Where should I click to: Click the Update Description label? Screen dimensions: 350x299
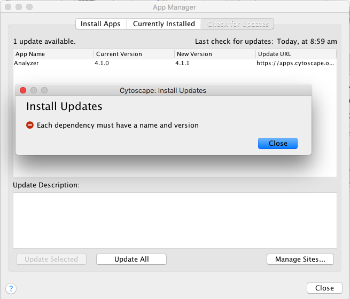click(x=46, y=185)
